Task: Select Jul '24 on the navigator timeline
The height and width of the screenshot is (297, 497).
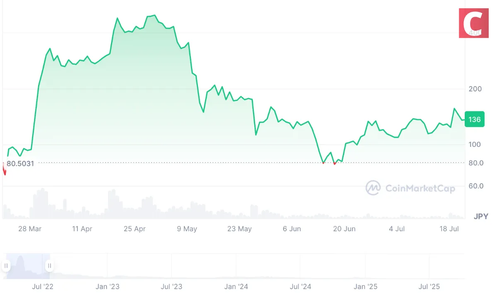Action: click(300, 286)
